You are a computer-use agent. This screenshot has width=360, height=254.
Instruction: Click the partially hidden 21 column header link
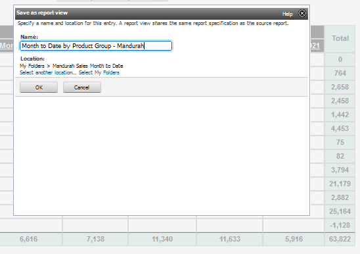[x=315, y=46]
